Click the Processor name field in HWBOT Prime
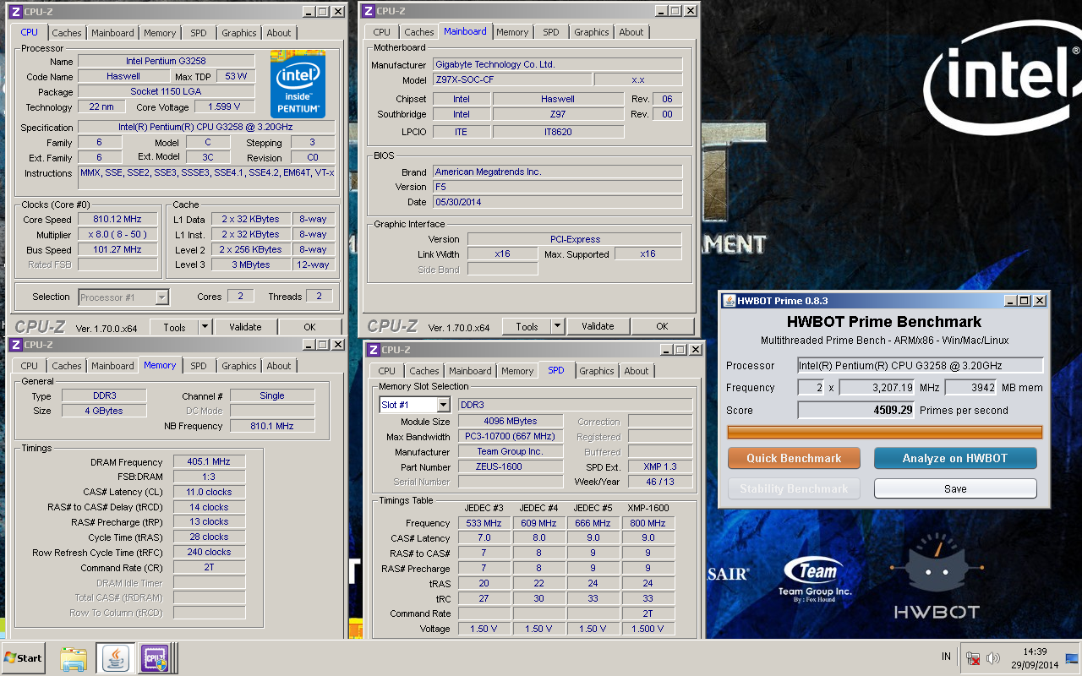This screenshot has height=676, width=1082. [920, 366]
